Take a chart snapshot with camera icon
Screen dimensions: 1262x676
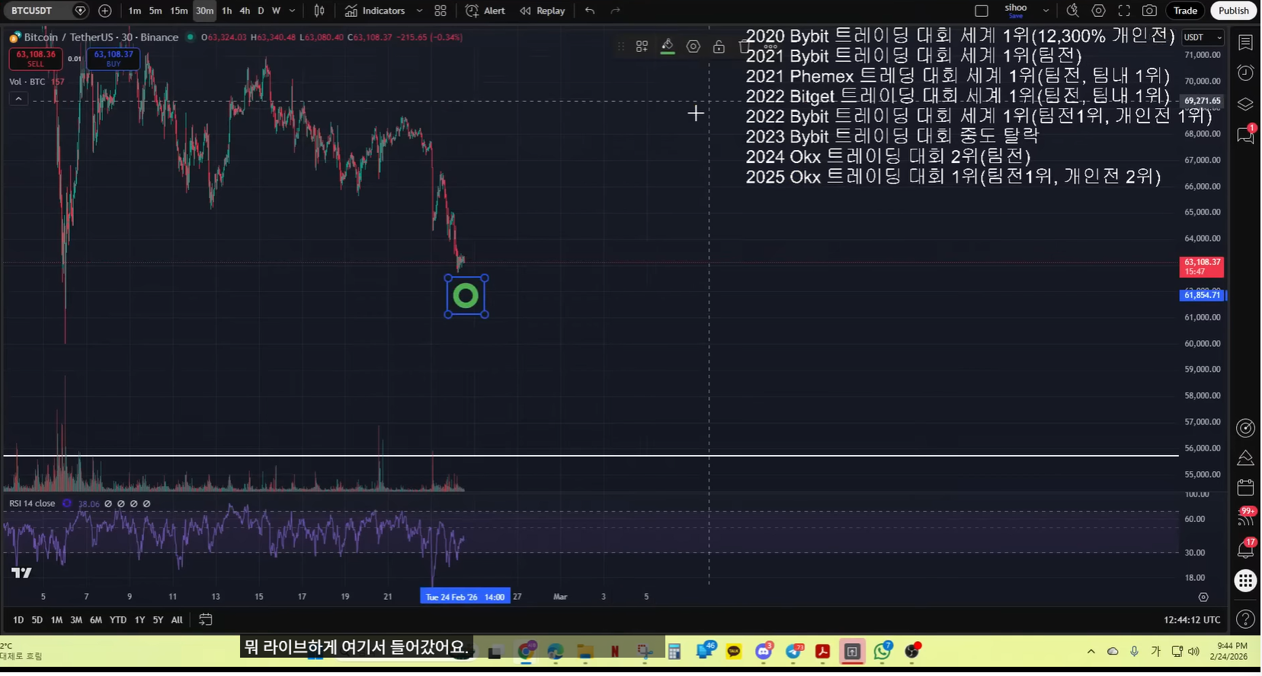[1149, 11]
